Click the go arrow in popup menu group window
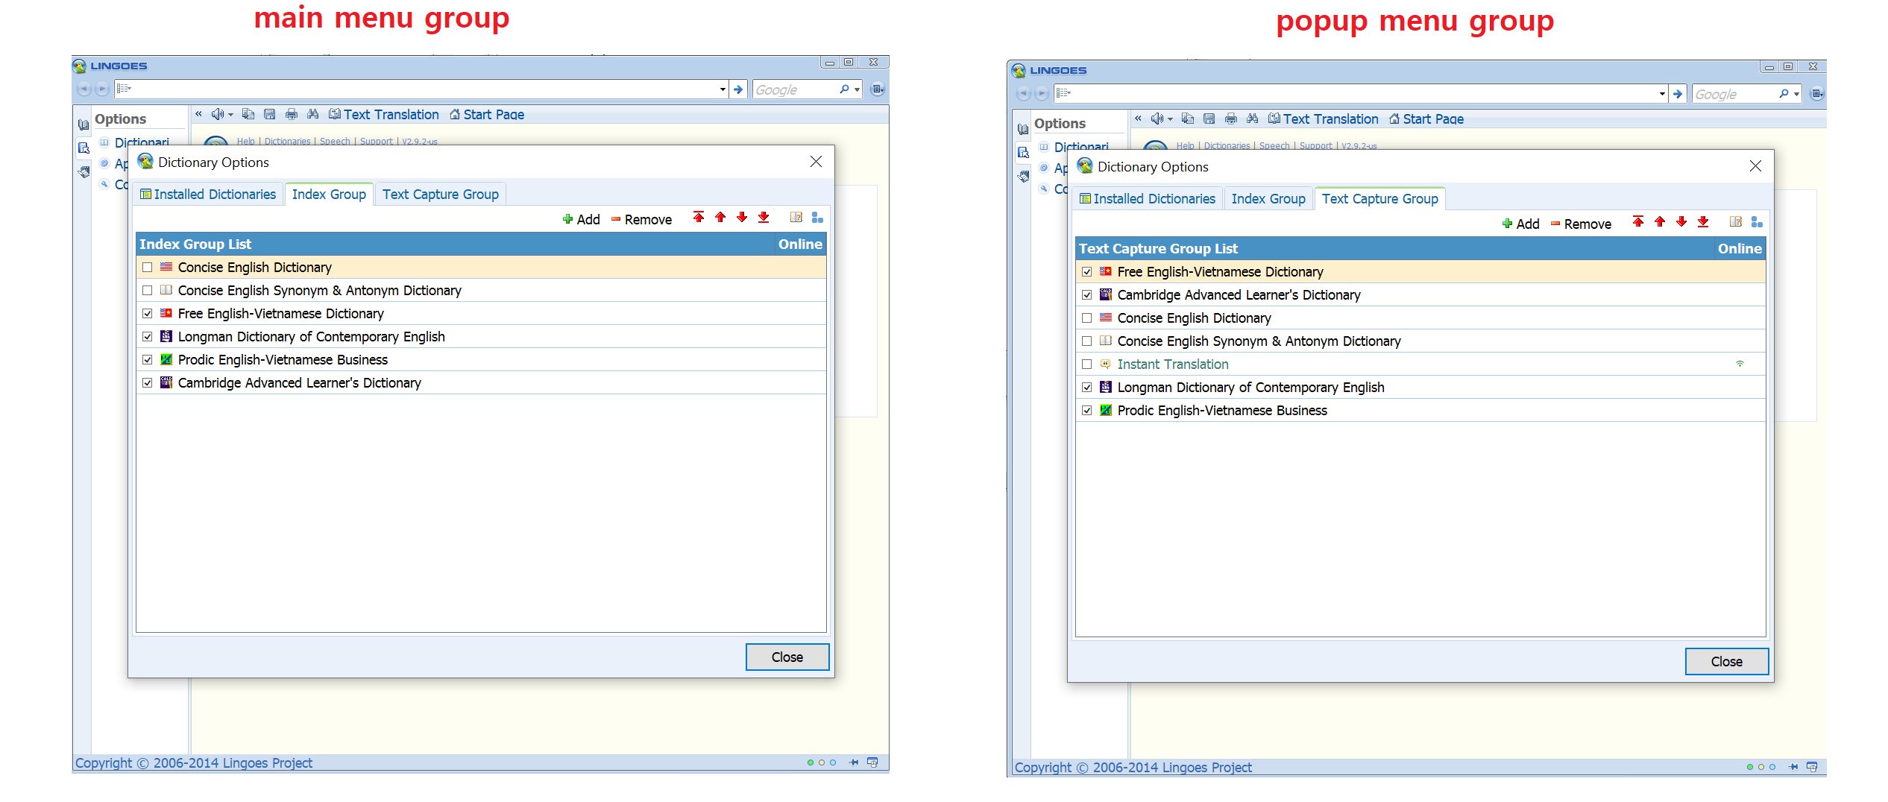This screenshot has width=1888, height=802. coord(1678,94)
